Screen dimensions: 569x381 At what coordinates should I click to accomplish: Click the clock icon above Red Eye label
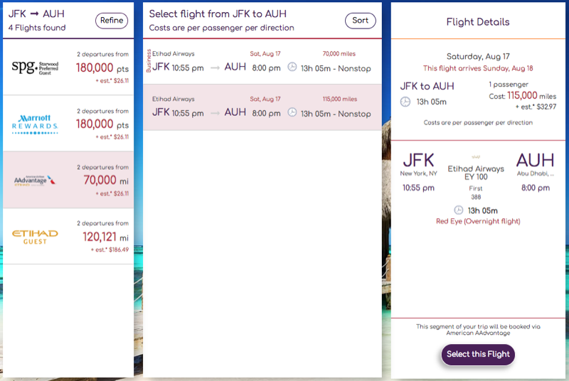(x=459, y=210)
